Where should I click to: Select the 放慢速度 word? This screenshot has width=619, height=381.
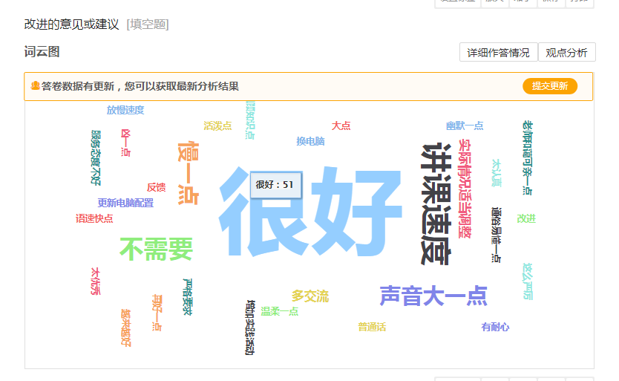(125, 110)
